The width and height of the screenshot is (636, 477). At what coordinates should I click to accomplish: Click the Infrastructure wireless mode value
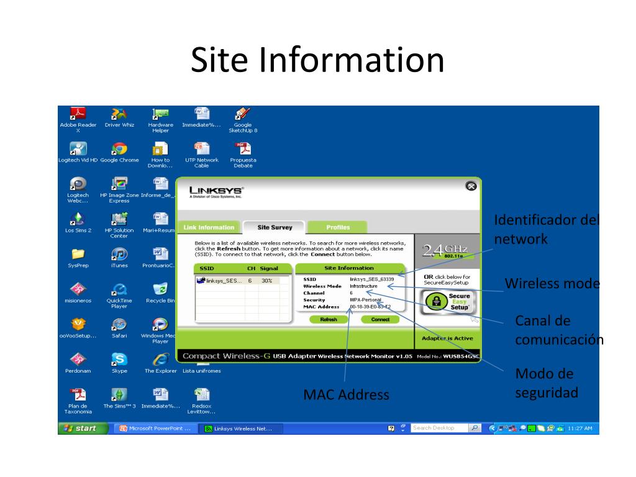(x=363, y=286)
